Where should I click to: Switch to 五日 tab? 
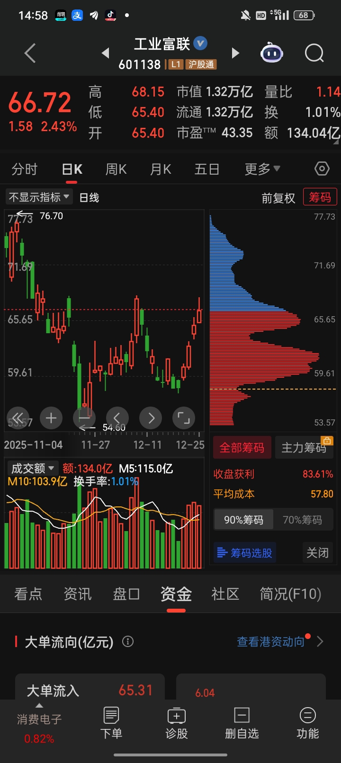[207, 169]
